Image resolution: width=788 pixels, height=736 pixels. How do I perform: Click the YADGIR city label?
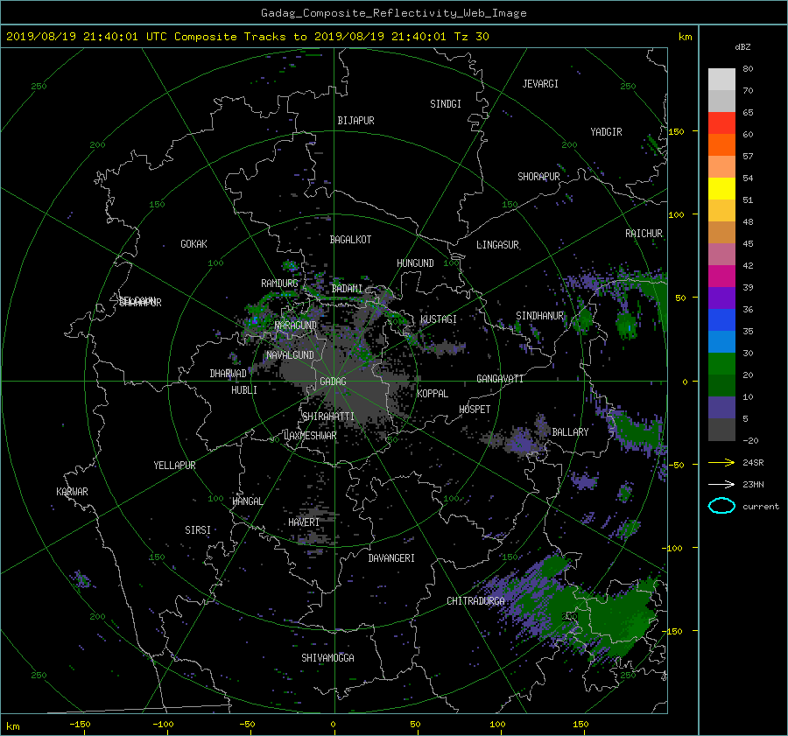tap(606, 132)
